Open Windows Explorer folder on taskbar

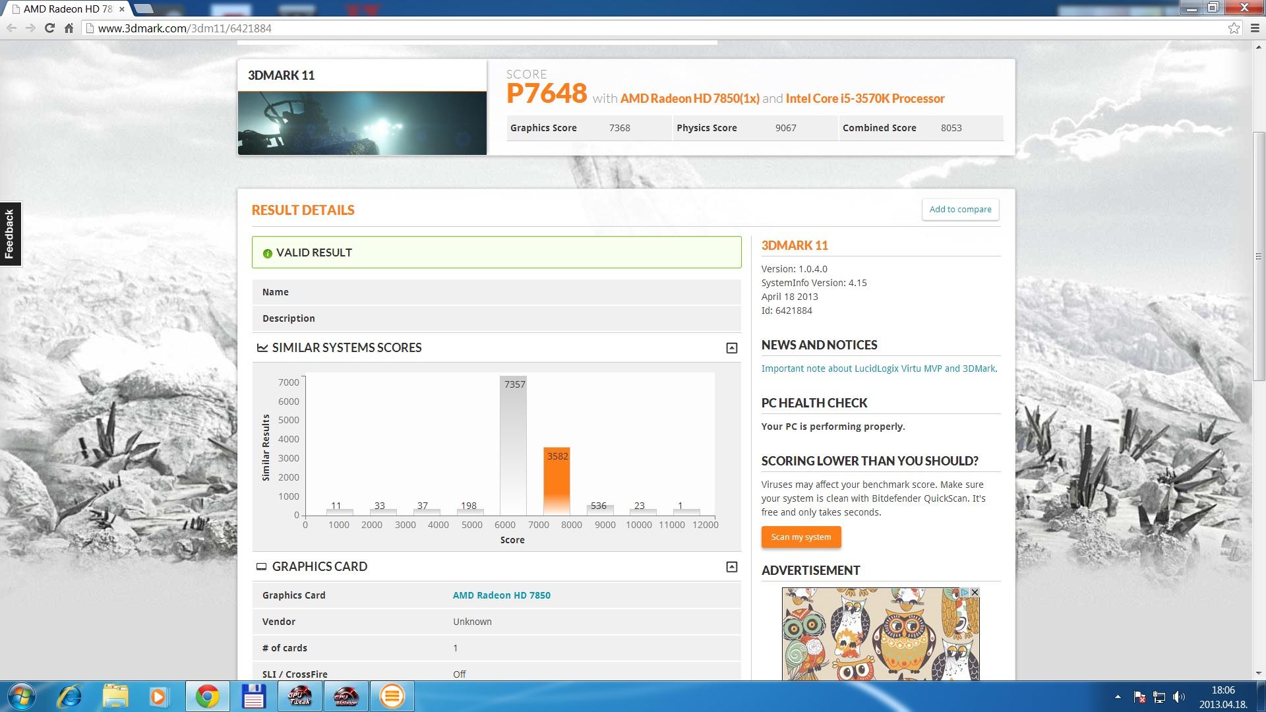point(115,697)
